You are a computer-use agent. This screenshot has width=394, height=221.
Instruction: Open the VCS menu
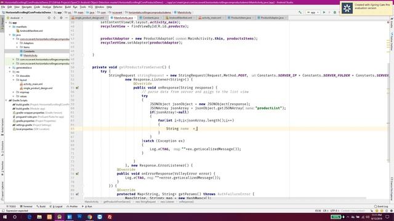[x=90, y=7]
